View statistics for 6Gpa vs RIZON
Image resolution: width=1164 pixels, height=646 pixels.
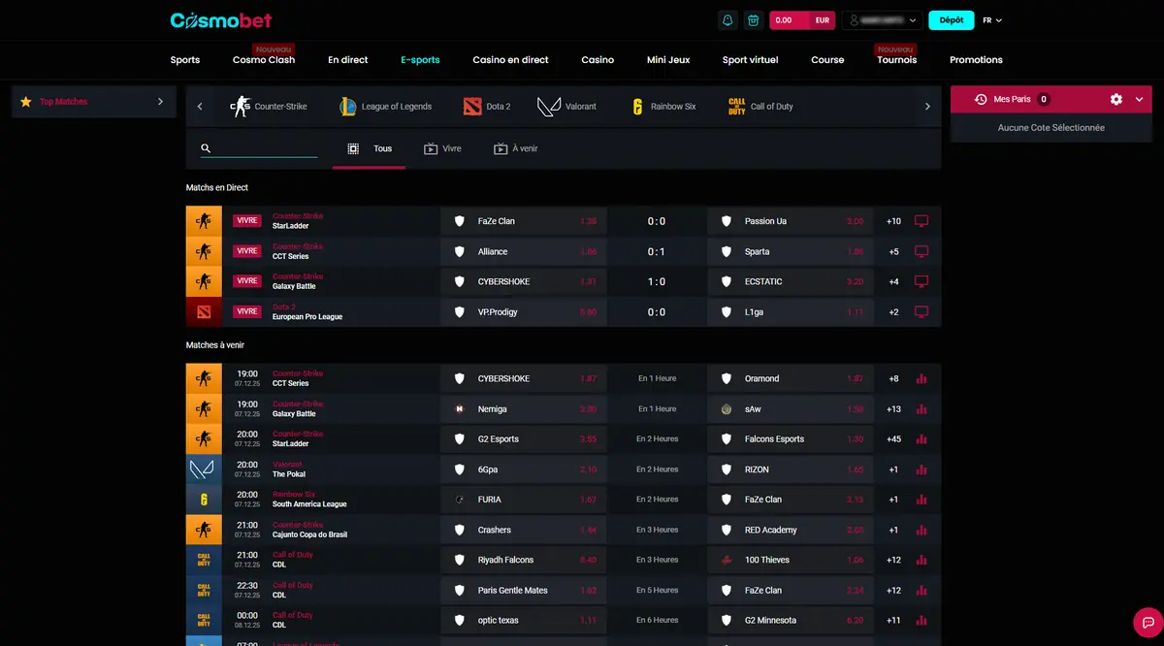coord(921,468)
